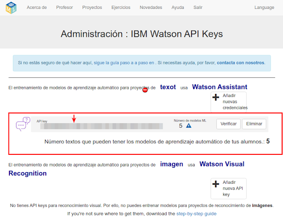Image resolution: width=283 pixels, height=222 pixels.
Task: Click the small 'API key' label
Action: pos(42,121)
